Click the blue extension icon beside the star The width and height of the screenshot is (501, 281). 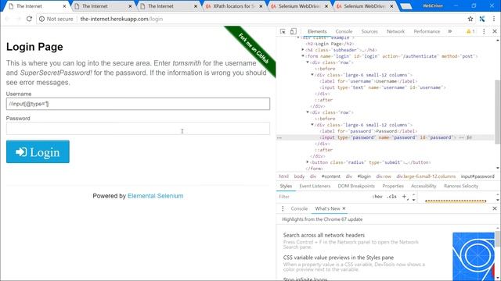(482, 19)
